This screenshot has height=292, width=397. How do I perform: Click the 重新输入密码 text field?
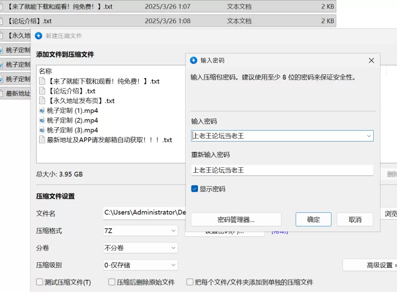point(282,170)
